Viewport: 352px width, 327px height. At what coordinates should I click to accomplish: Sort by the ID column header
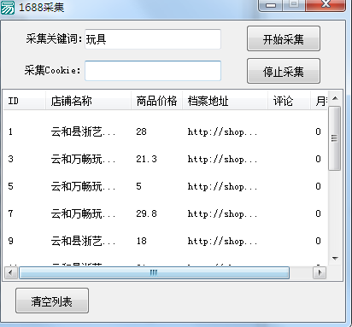pyautogui.click(x=25, y=101)
